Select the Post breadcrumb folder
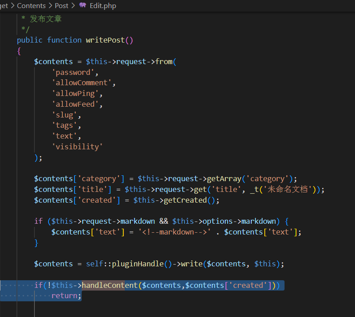The width and height of the screenshot is (355, 317). tap(61, 6)
